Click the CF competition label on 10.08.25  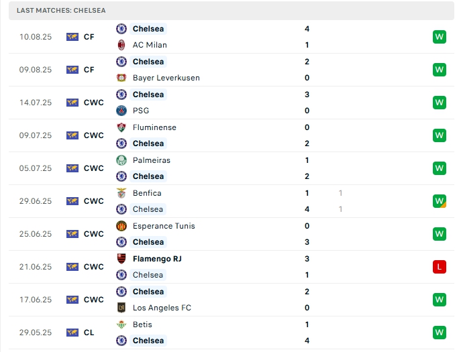(89, 37)
